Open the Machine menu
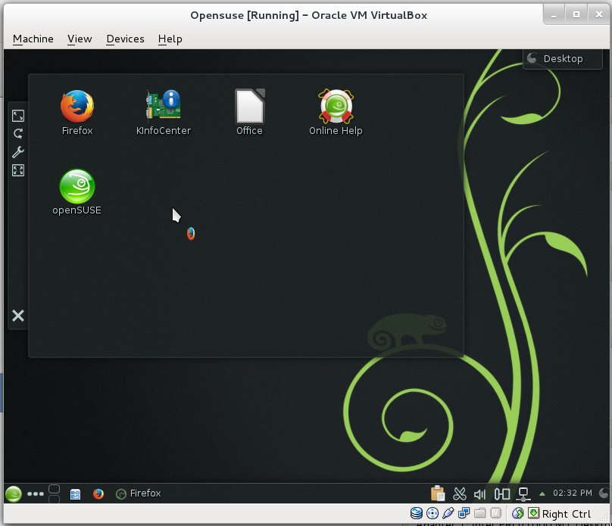 point(33,39)
